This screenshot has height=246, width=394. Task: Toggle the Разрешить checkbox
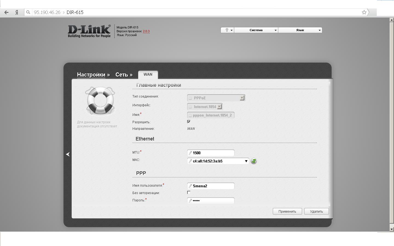click(189, 122)
